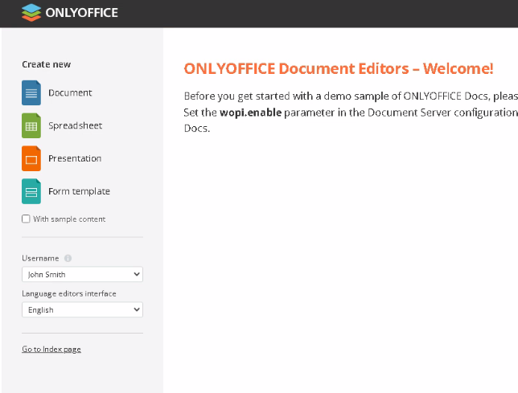Create a new Spreadsheet via its label
This screenshot has height=393, width=518.
coord(76,125)
